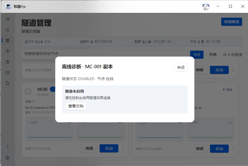Open more options on top right tunnel card
This screenshot has width=248, height=166.
(x=233, y=70)
